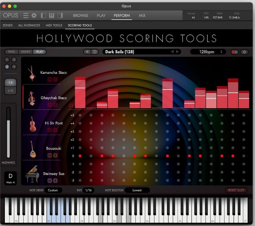Click the star favorite preset icon
Viewport: 255px width, 226px height.
[87, 52]
